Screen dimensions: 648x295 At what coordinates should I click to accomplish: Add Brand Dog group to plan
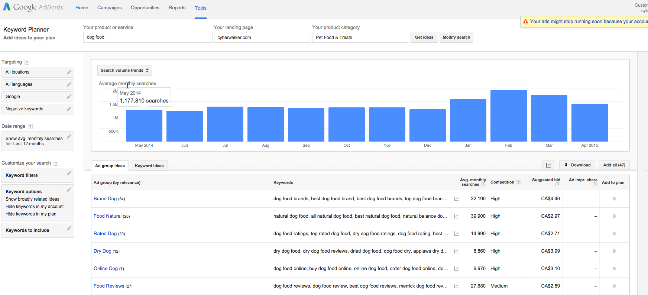(614, 199)
